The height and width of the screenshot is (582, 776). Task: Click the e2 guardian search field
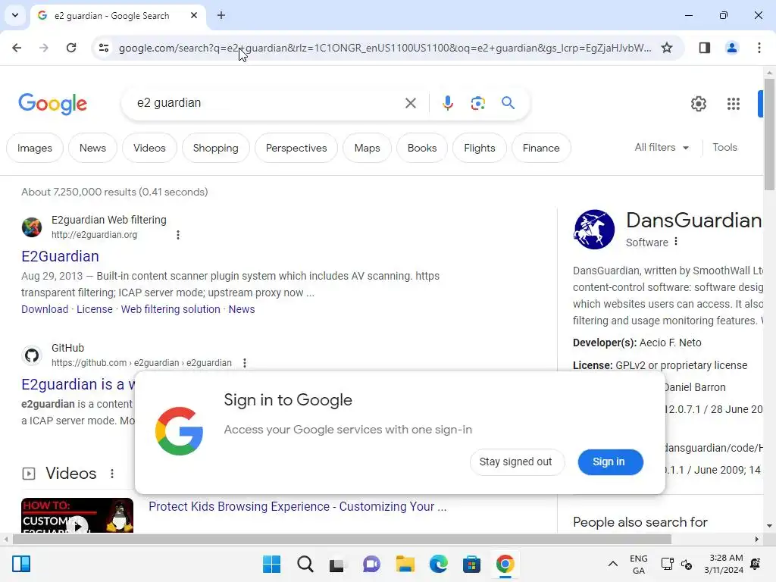(x=268, y=103)
